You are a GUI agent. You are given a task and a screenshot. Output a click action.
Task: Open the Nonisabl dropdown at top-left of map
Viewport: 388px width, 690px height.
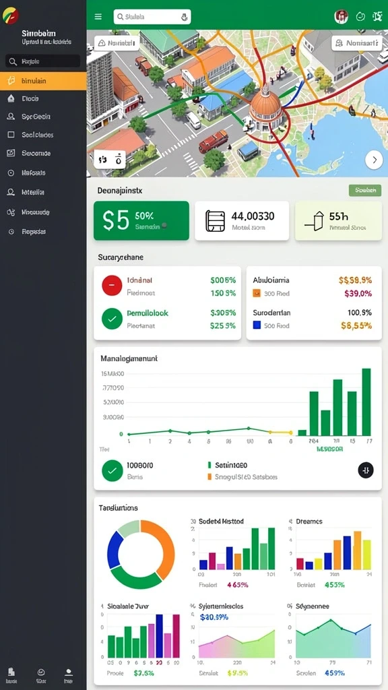(x=117, y=43)
